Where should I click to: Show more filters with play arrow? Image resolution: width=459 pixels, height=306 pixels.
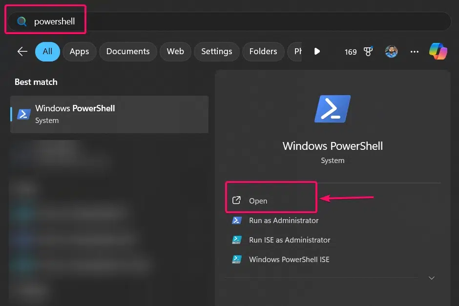point(317,51)
